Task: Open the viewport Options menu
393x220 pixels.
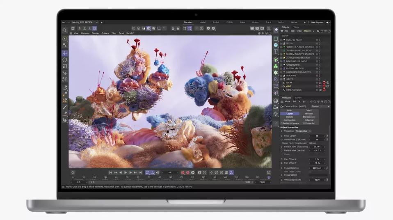Action: [105, 33]
